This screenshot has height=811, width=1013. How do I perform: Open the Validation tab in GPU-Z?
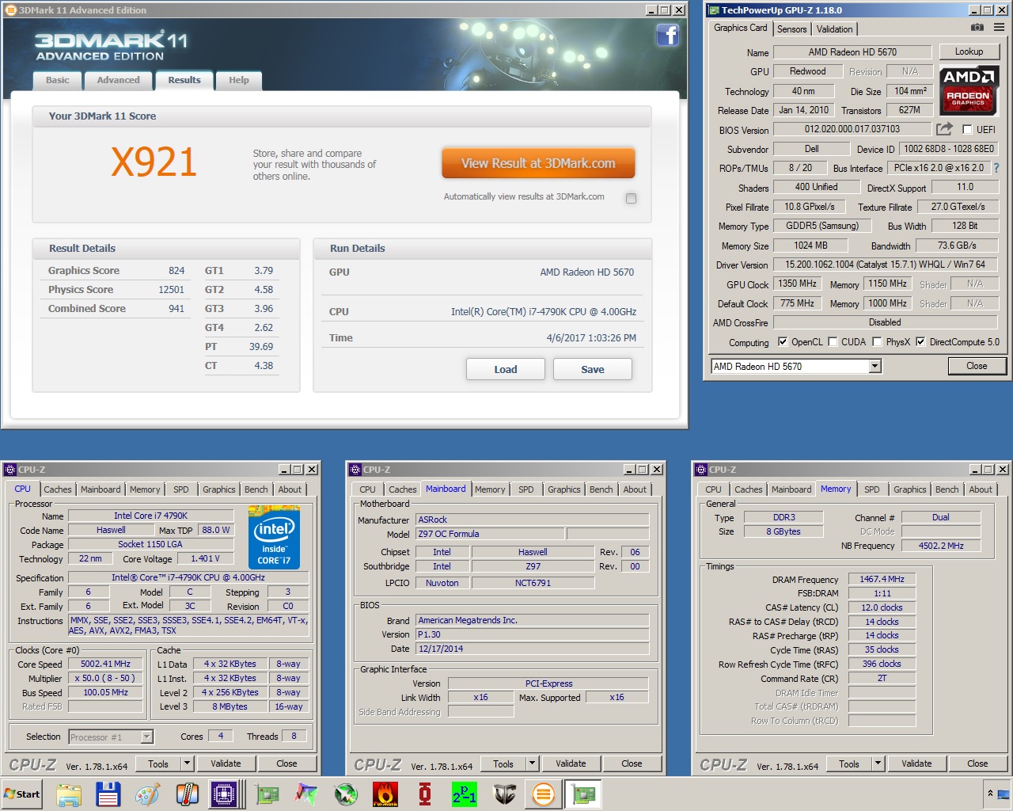(x=835, y=29)
